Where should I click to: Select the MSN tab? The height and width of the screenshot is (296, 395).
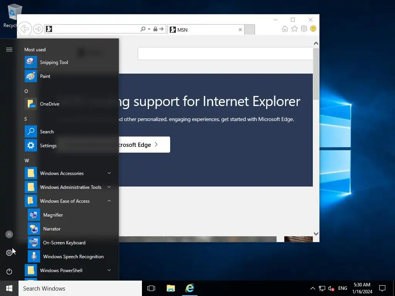click(206, 30)
